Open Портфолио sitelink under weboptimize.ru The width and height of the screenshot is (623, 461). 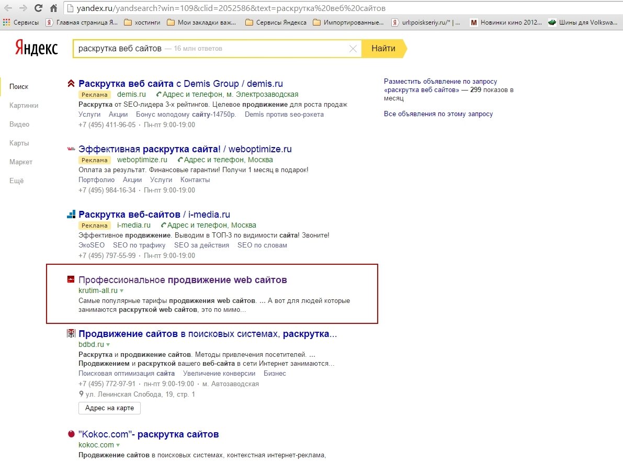click(97, 179)
